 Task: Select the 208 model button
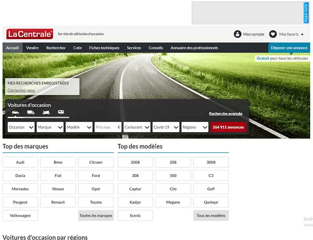(x=173, y=162)
